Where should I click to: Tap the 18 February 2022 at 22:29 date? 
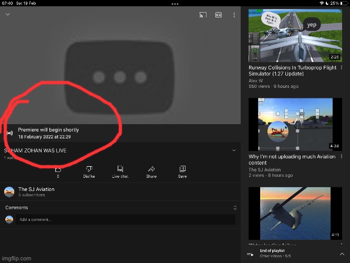click(45, 137)
